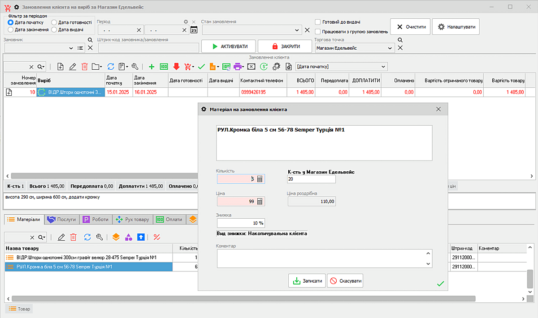Check Працювати з групою замовлень
Screen dimensions: 538x318
(x=318, y=32)
